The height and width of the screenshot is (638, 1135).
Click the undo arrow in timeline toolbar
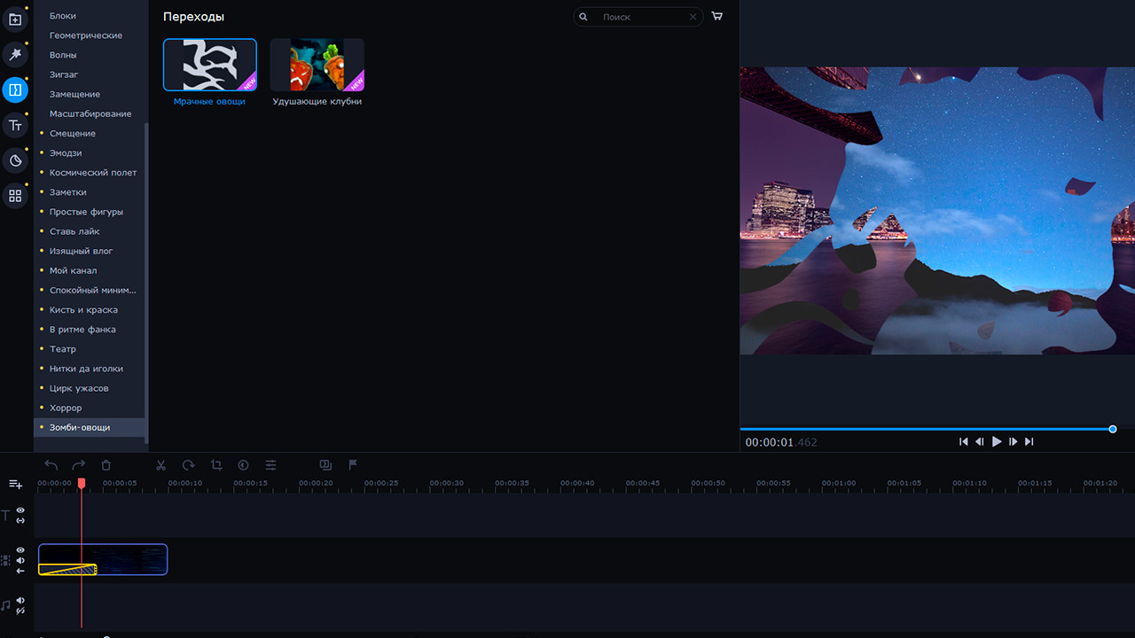click(51, 465)
